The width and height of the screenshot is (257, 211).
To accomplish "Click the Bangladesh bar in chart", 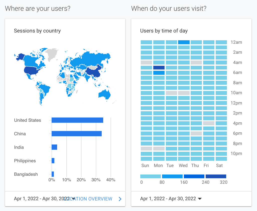I will pos(53,174).
